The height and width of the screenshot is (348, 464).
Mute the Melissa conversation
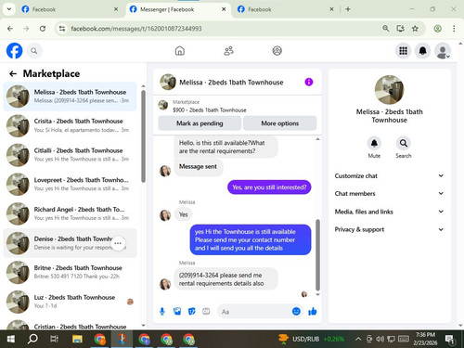pyautogui.click(x=374, y=143)
